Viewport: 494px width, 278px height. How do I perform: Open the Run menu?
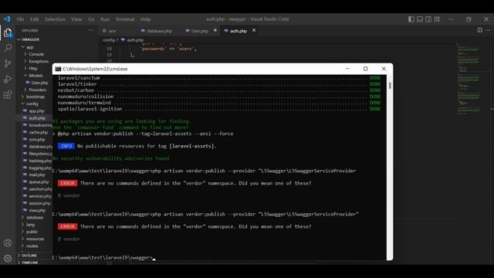(105, 19)
